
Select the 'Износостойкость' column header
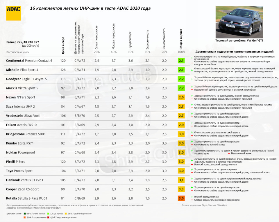(164, 39)
